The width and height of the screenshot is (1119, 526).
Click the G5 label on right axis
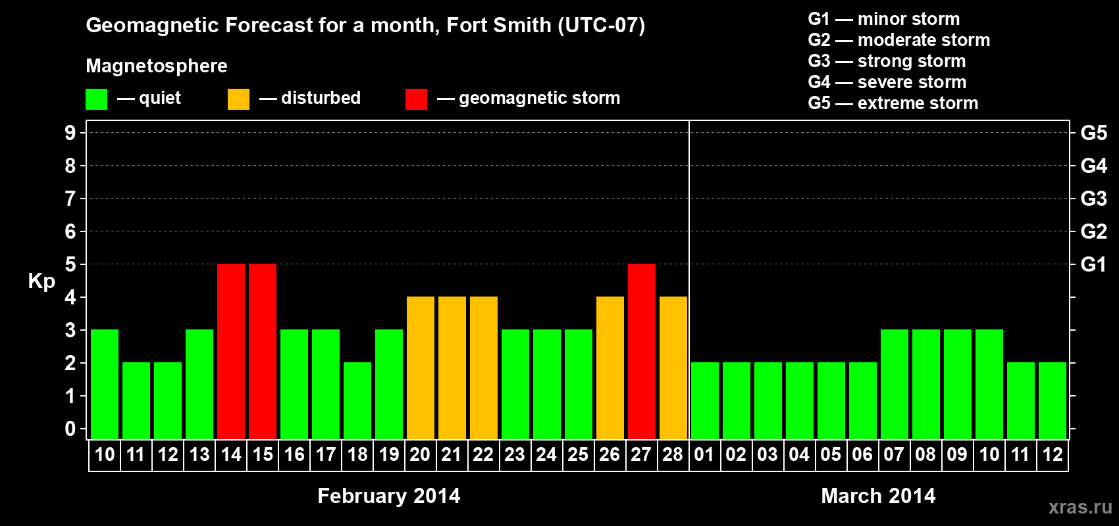[1094, 133]
